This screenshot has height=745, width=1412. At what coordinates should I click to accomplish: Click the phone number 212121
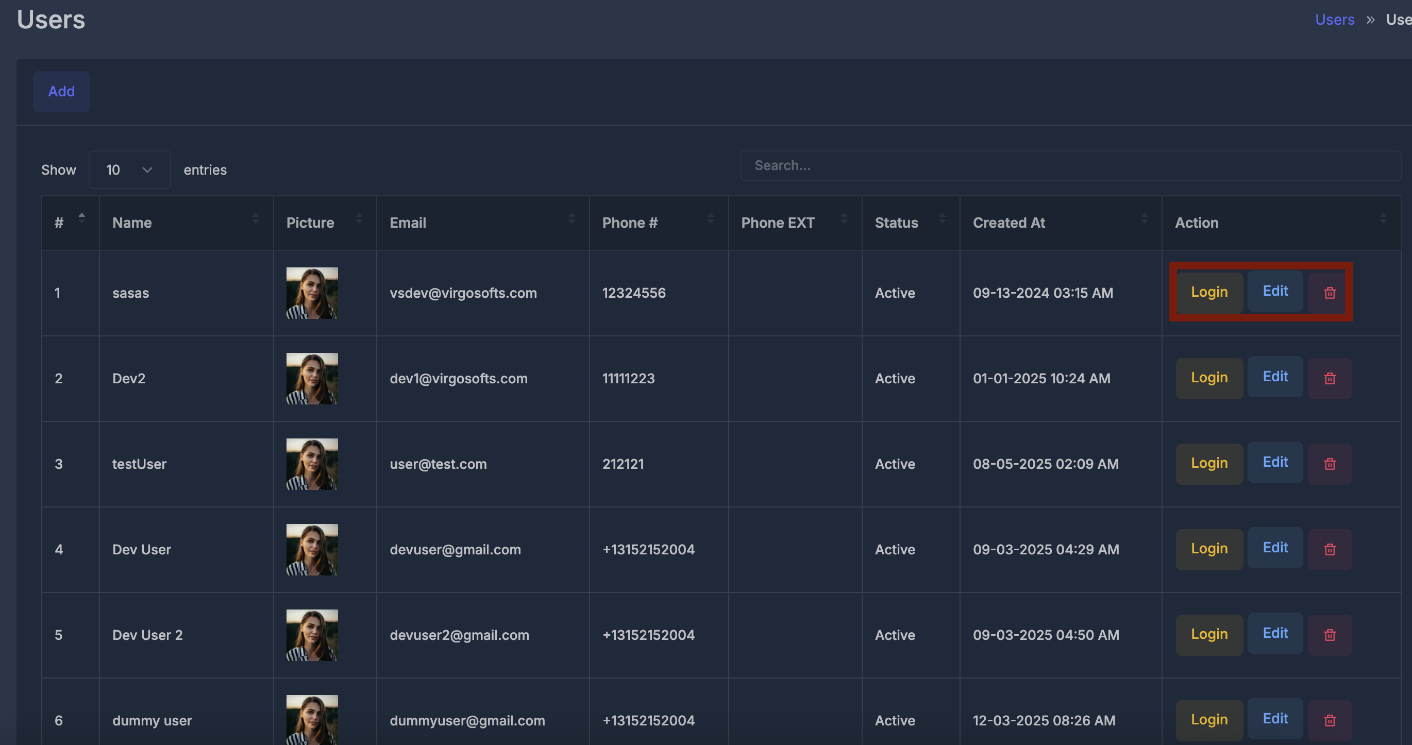623,464
